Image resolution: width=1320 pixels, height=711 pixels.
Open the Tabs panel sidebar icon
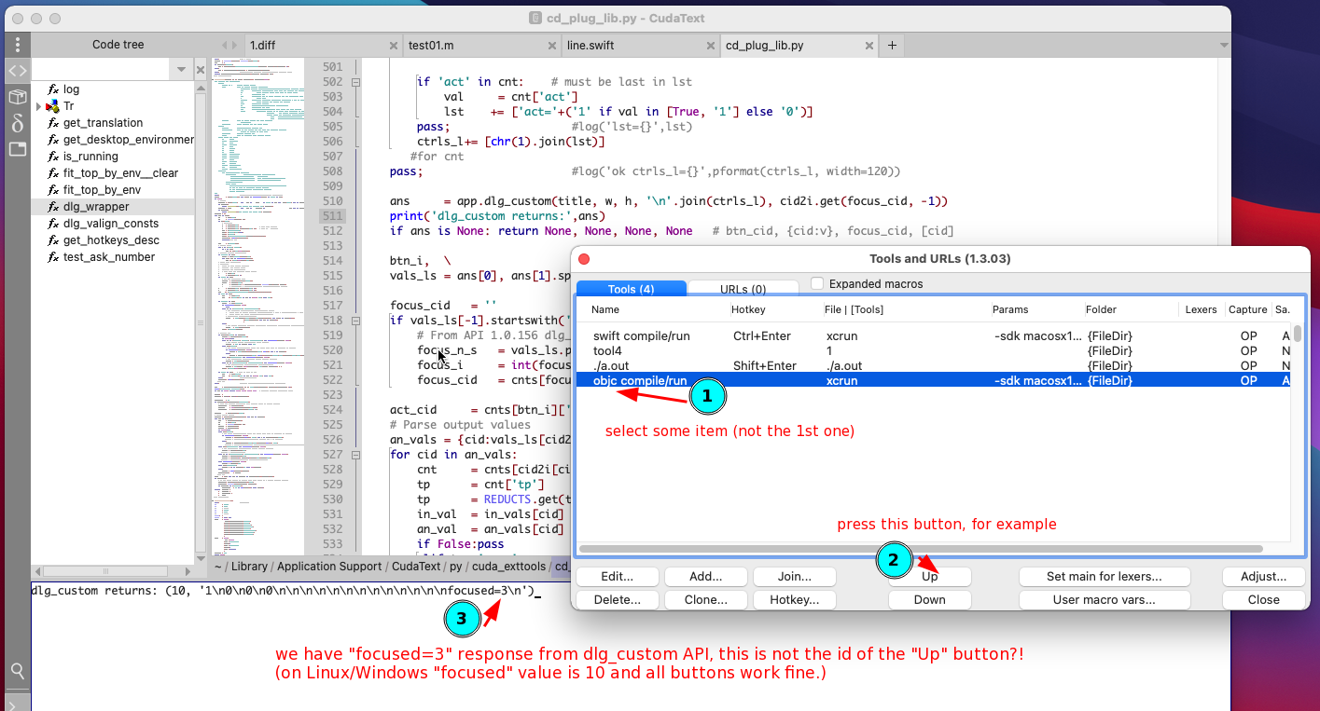[17, 149]
